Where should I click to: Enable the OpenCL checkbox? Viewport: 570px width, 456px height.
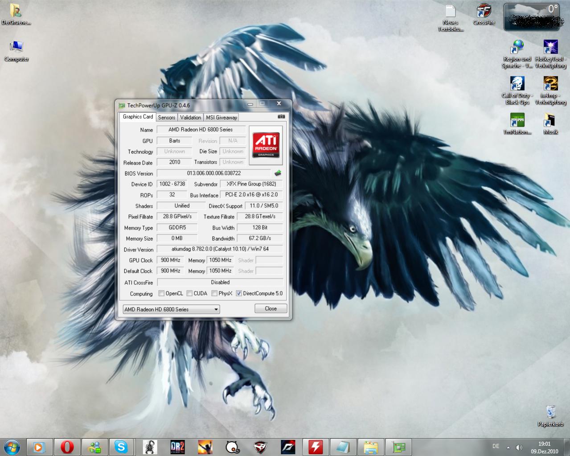[x=162, y=293]
